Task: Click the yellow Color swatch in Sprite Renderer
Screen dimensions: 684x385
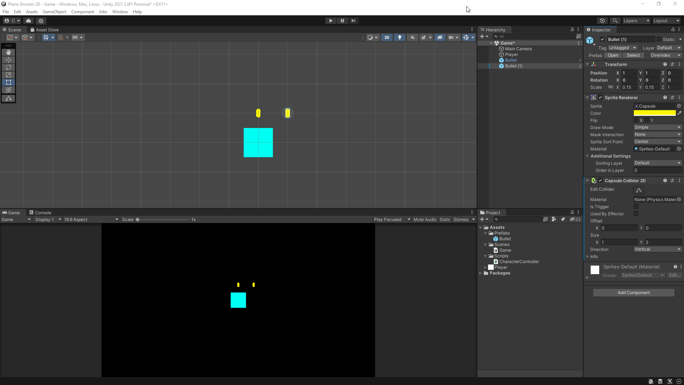Action: (655, 113)
